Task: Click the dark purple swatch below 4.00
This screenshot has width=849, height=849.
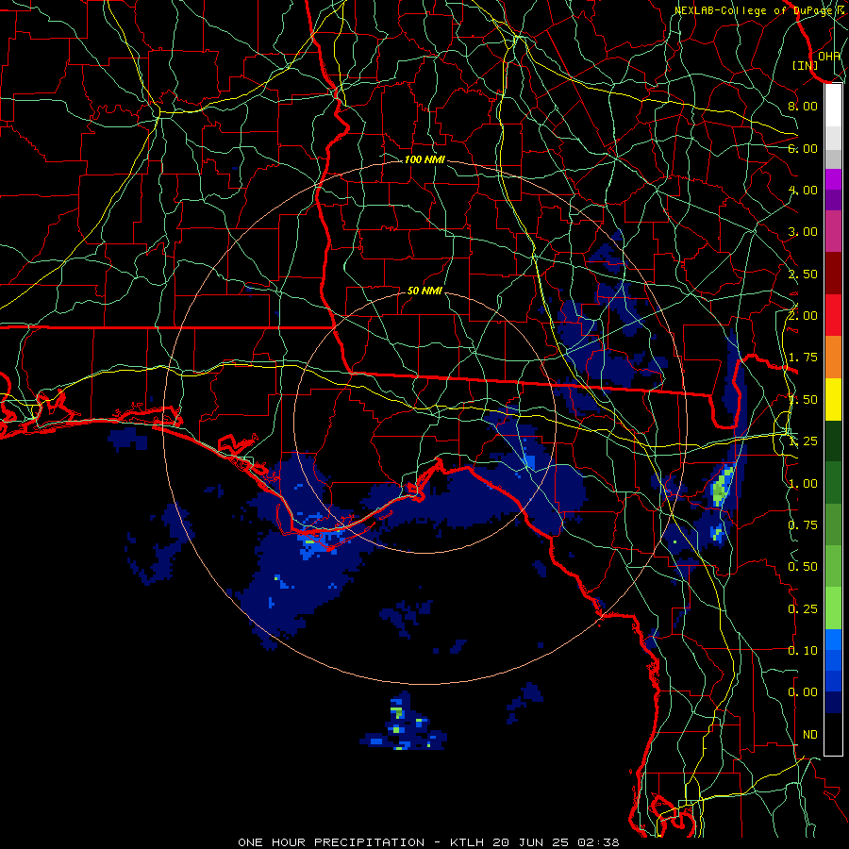Action: 833,200
